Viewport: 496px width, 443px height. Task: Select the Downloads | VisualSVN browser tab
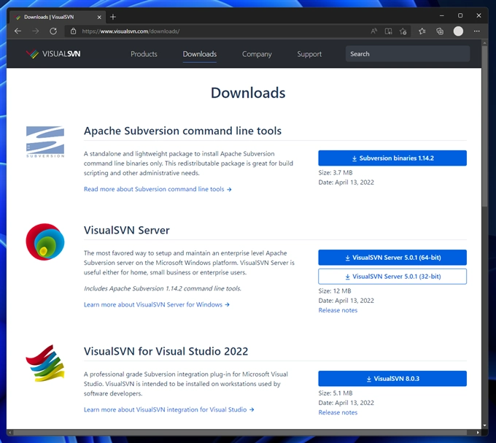pos(56,17)
